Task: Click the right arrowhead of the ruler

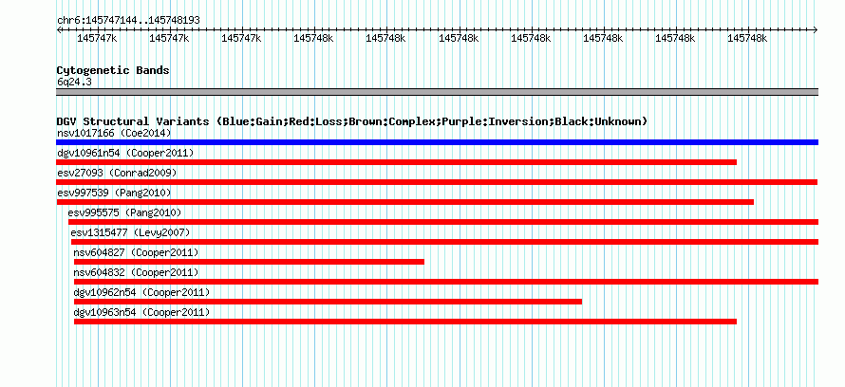Action: pyautogui.click(x=815, y=30)
